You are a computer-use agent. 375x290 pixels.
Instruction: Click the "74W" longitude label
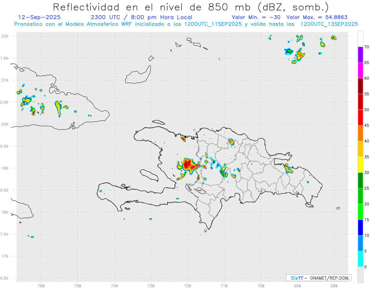[114, 286]
